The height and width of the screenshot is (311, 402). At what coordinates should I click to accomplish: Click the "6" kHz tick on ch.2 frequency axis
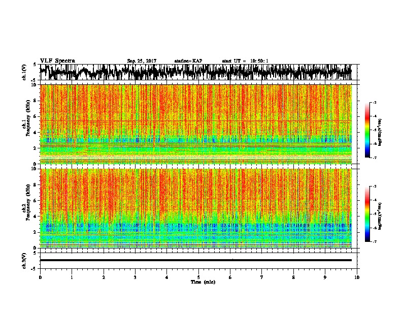pyautogui.click(x=36, y=201)
